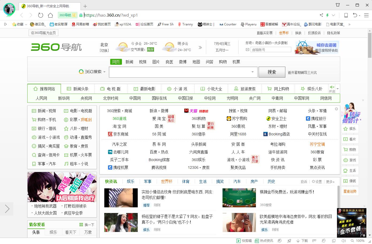Switch to 新闻头条 navigation tab
This screenshot has width=372, height=244.
[x=78, y=89]
